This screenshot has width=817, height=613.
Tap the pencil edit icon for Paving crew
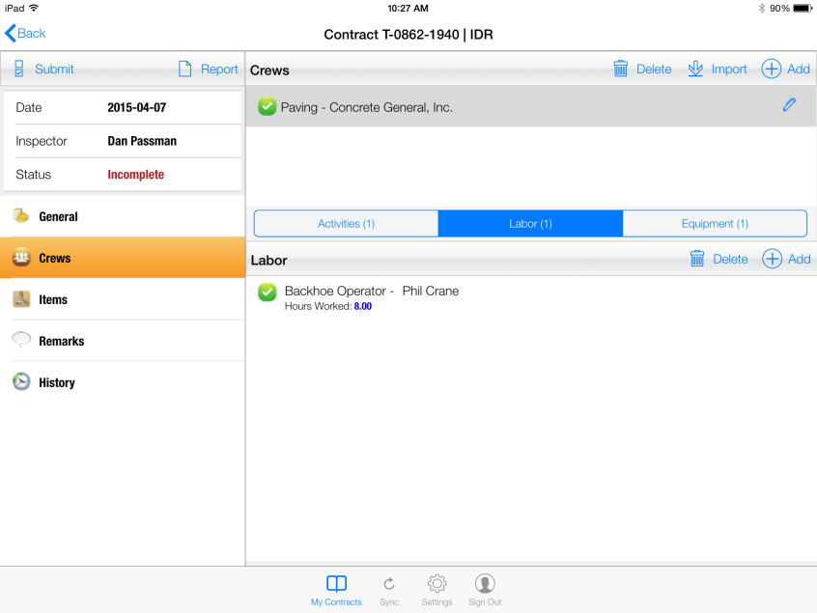tap(789, 105)
